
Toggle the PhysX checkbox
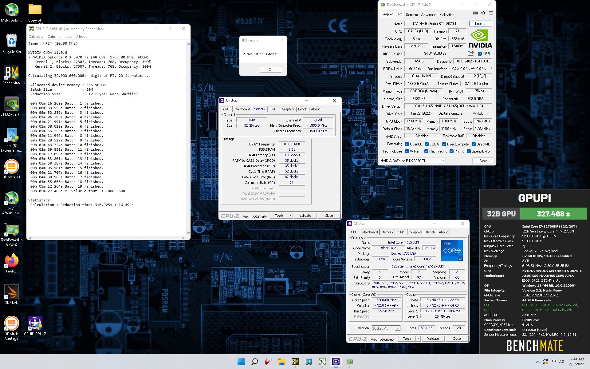[x=451, y=151]
